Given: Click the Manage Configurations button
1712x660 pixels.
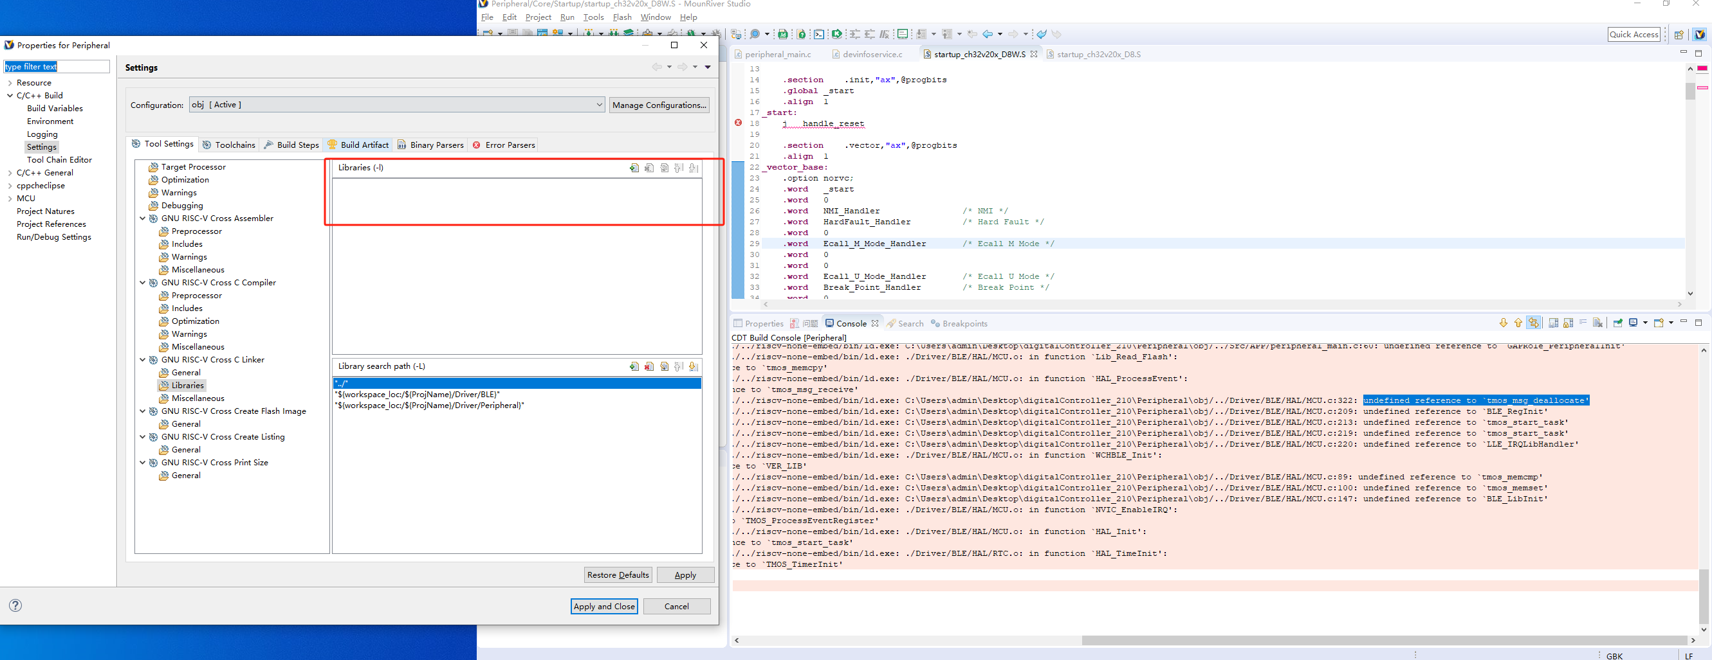Looking at the screenshot, I should click(x=659, y=105).
